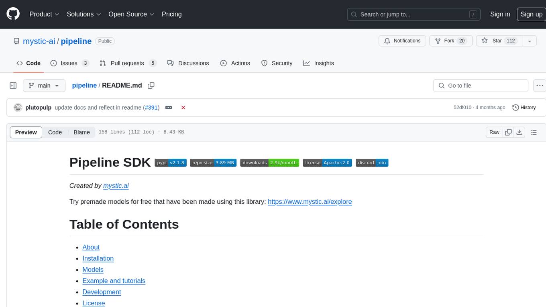Viewport: 546px width, 307px height.
Task: Expand the Solutions menu
Action: [x=84, y=14]
